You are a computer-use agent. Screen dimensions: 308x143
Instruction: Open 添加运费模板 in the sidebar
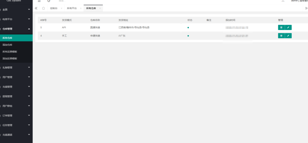point(16,58)
